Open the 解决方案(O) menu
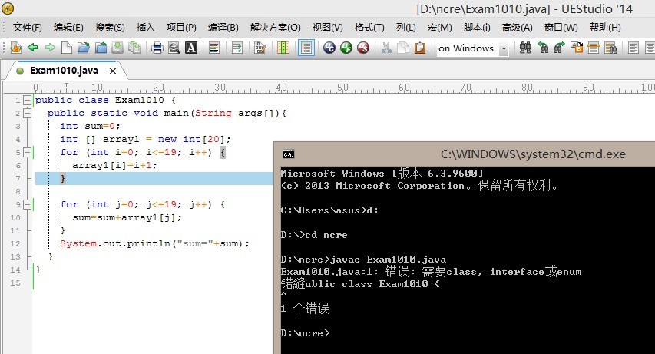The width and height of the screenshot is (655, 354). point(275,27)
